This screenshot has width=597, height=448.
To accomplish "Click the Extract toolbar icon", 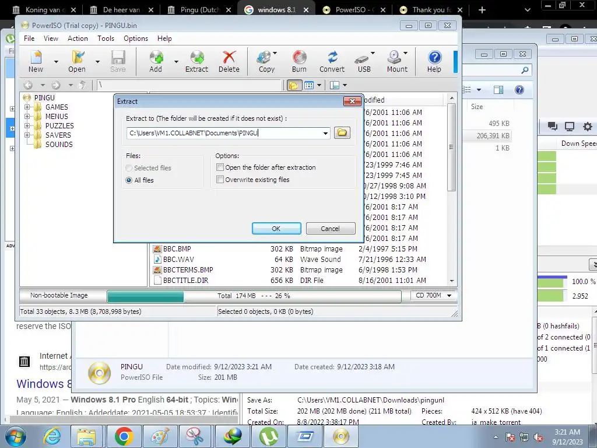I will pyautogui.click(x=196, y=61).
